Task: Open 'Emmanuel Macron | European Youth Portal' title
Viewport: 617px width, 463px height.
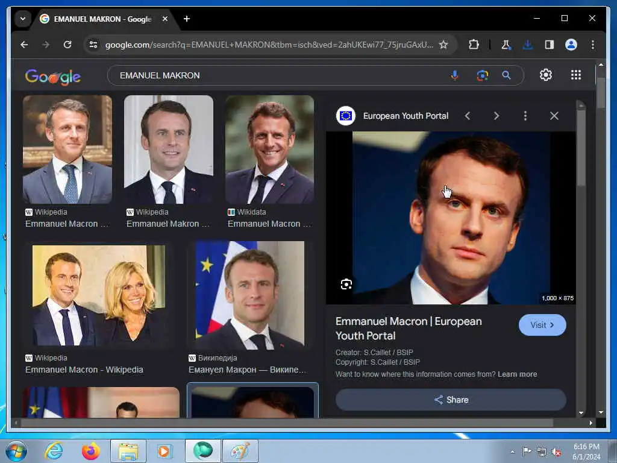Action: tap(409, 329)
